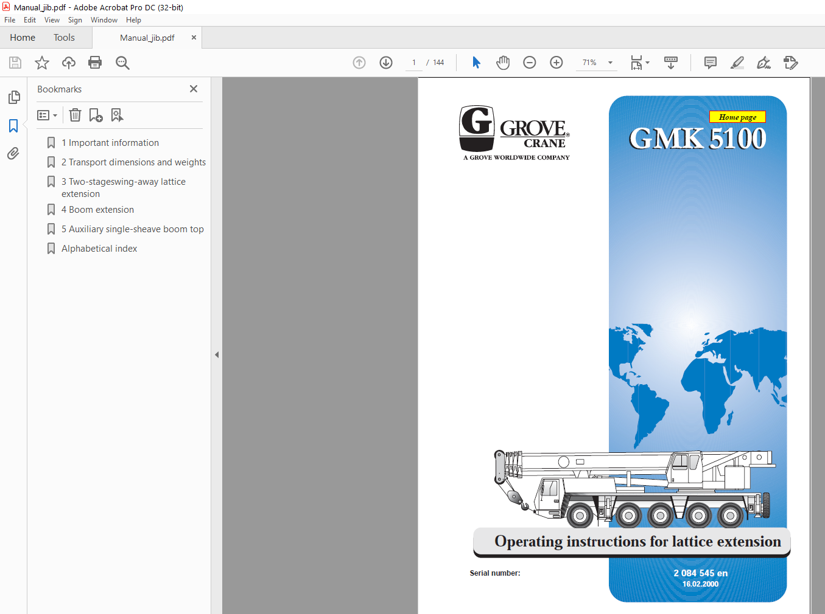Click the scrolling mode keyboard icon
Screen dimensions: 825x614
671,63
